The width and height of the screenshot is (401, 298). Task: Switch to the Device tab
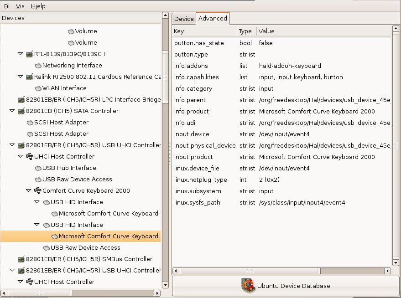(x=184, y=19)
